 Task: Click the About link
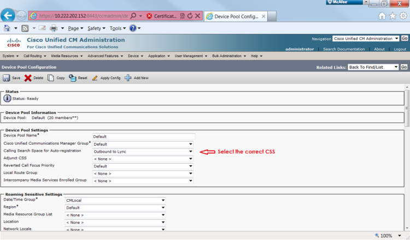(379, 49)
